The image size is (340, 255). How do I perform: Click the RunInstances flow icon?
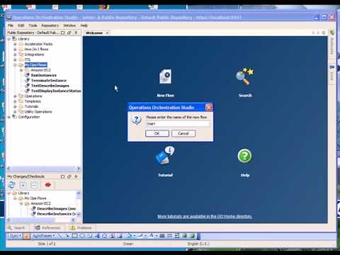coord(28,75)
